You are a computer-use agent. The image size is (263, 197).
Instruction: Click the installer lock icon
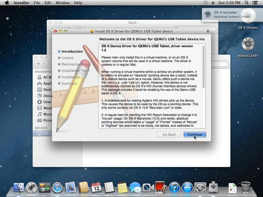[x=208, y=31]
